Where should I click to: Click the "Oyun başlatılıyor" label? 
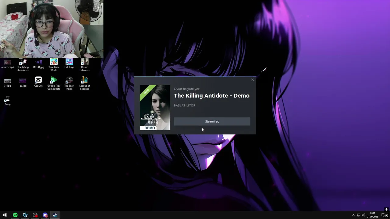186,89
